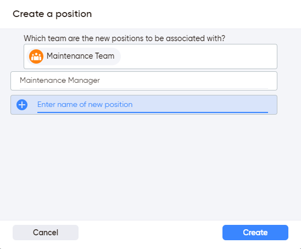The height and width of the screenshot is (249, 301).
Task: Click the gray underline under Maintenance Manager text
Action: click(144, 88)
